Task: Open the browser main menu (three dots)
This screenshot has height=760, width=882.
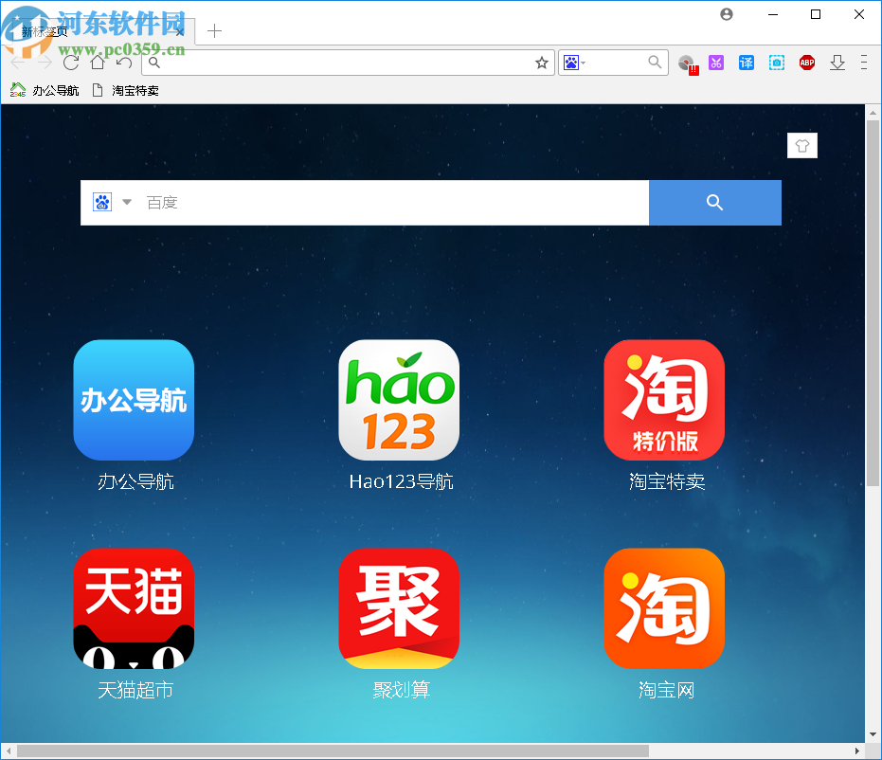Action: pyautogui.click(x=864, y=63)
